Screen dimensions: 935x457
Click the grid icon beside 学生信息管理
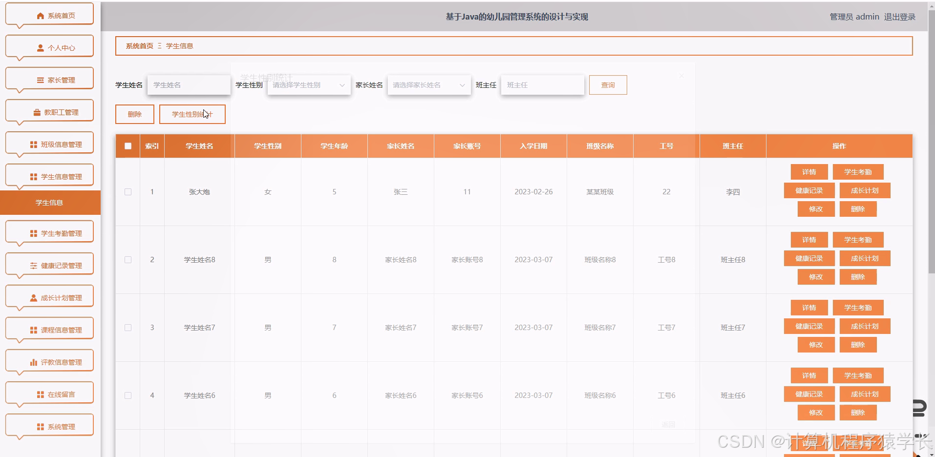(x=34, y=177)
